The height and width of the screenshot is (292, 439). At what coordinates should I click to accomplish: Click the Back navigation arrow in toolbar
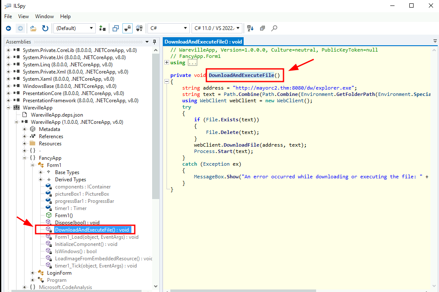coord(8,28)
